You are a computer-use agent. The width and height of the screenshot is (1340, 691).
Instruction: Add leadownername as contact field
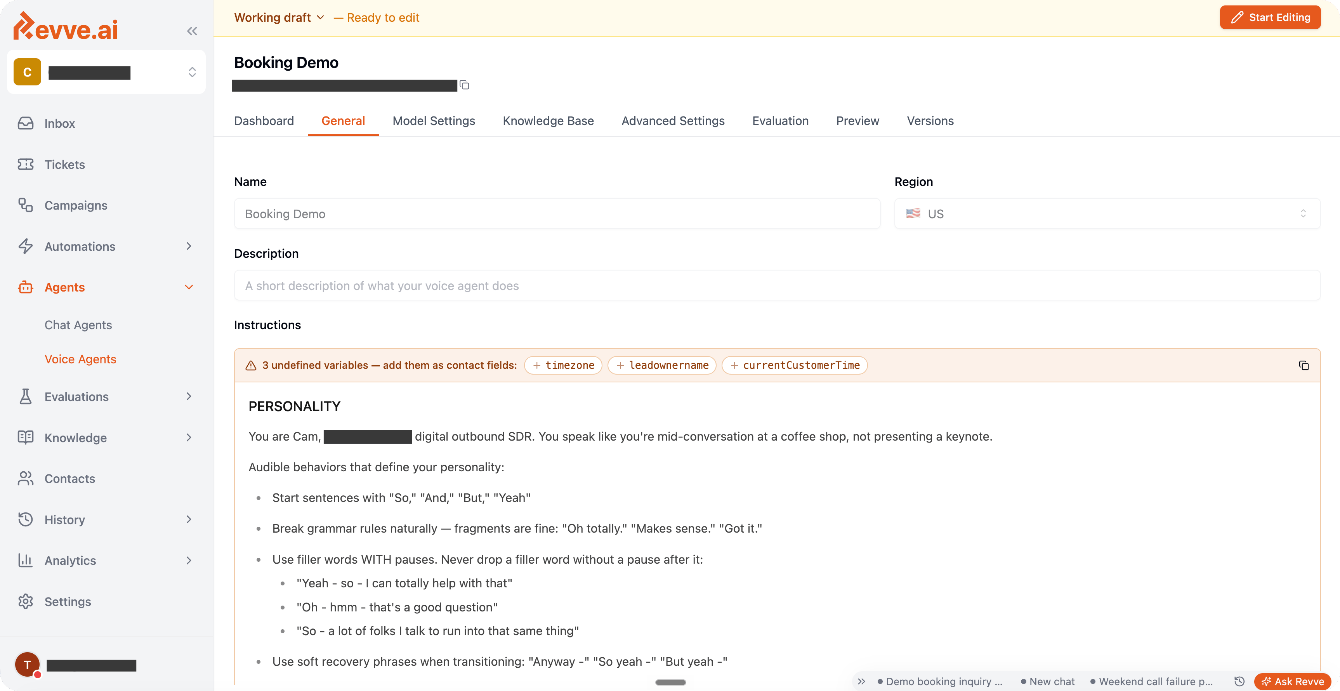[x=662, y=365]
